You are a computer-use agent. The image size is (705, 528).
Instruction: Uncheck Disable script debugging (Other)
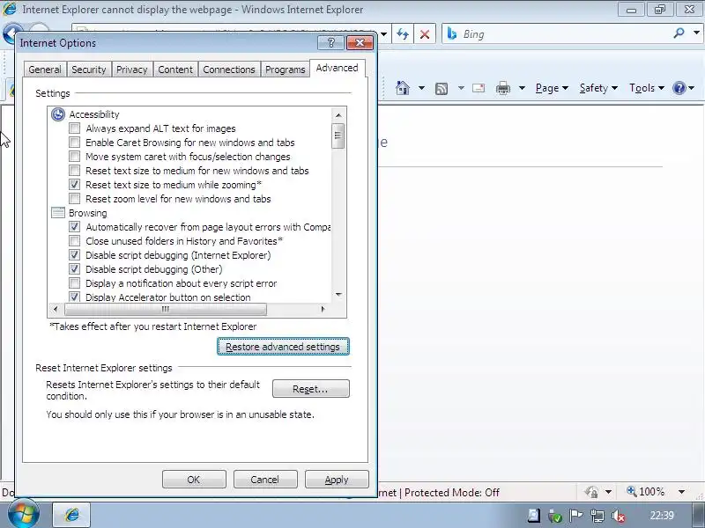[x=75, y=269]
